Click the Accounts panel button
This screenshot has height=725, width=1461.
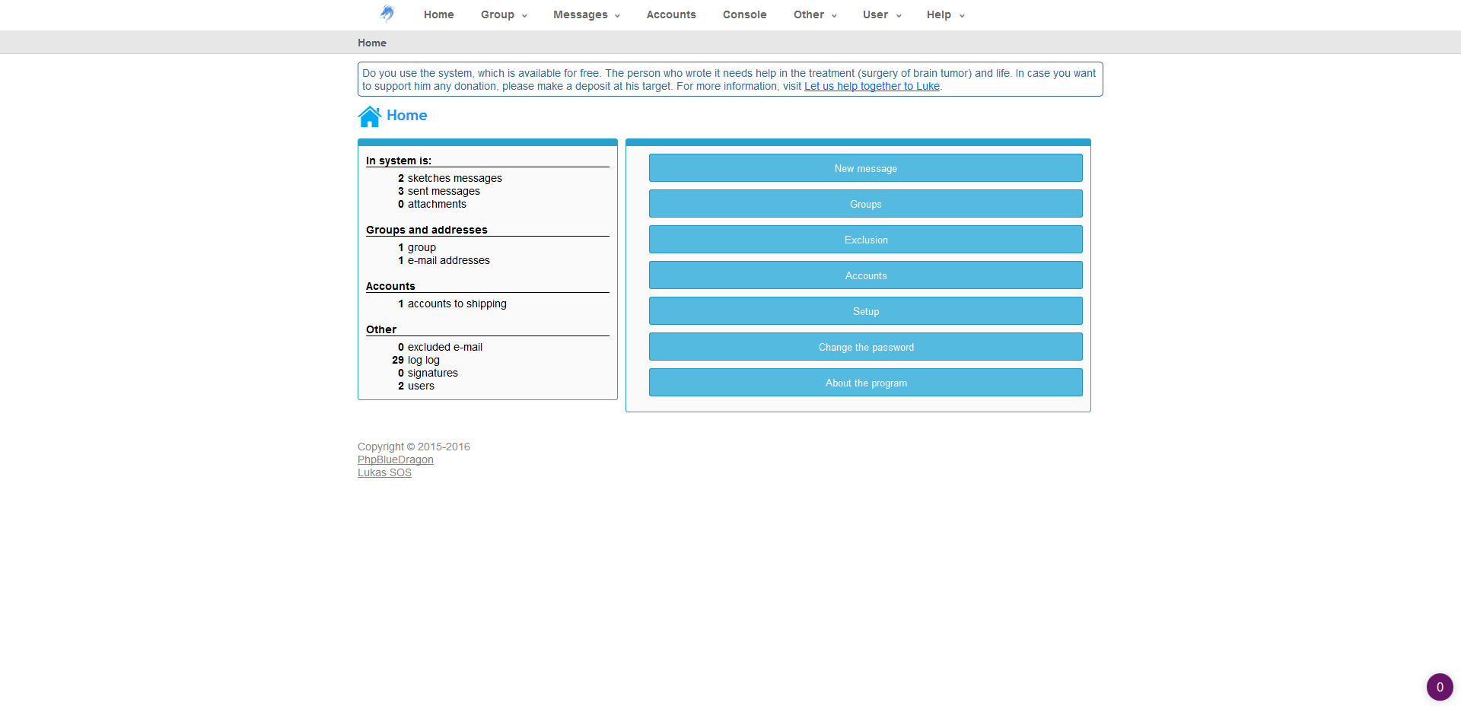[866, 275]
